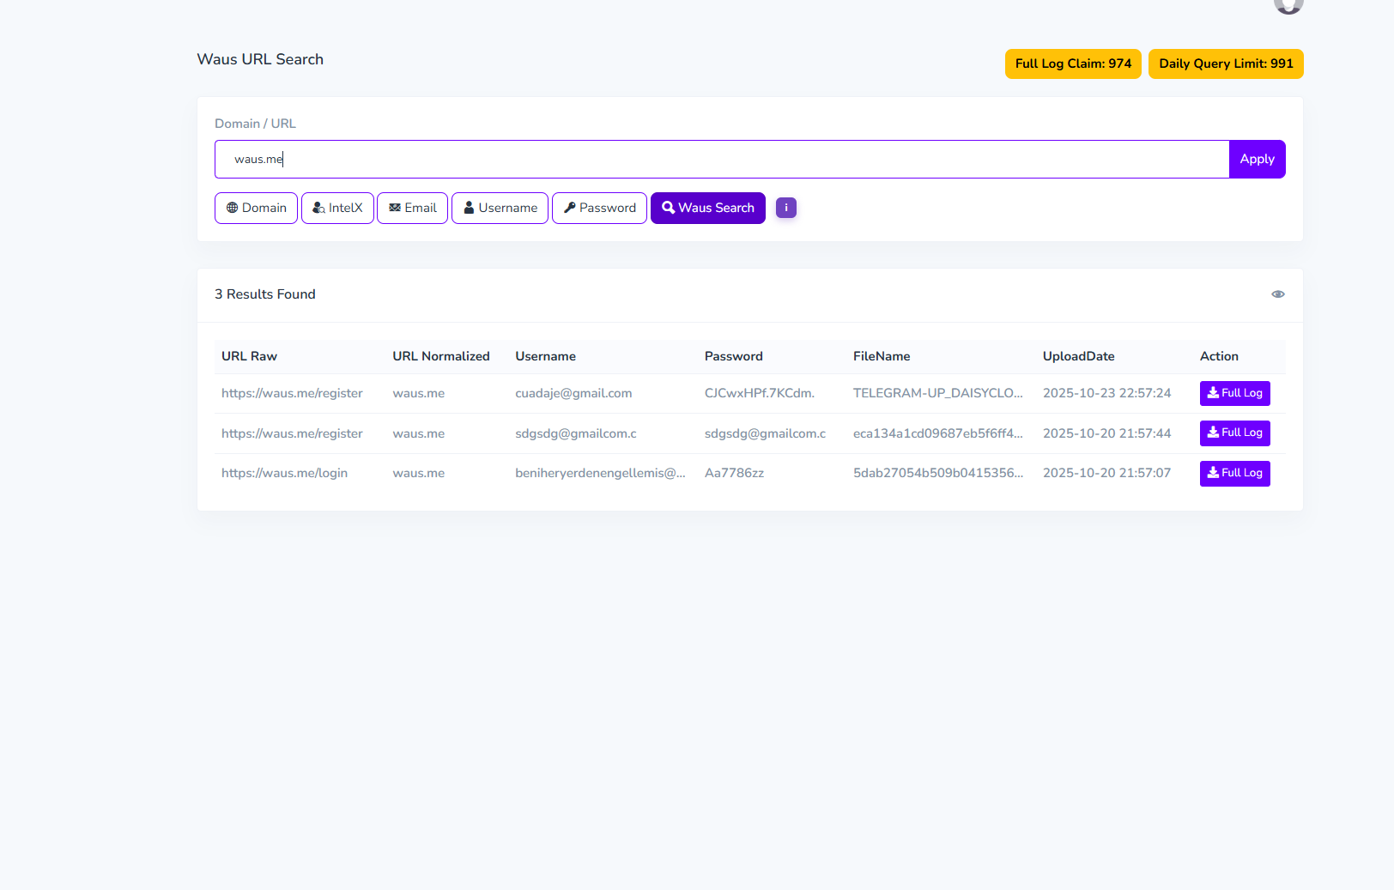Select the IntelX search filter
The image size is (1394, 890).
point(337,208)
